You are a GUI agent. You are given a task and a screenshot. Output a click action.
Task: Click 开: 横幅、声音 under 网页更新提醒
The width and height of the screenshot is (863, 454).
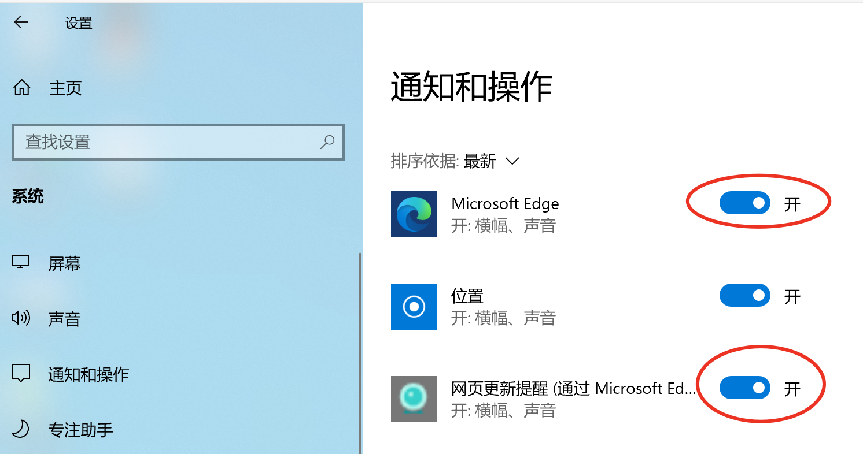coord(503,410)
